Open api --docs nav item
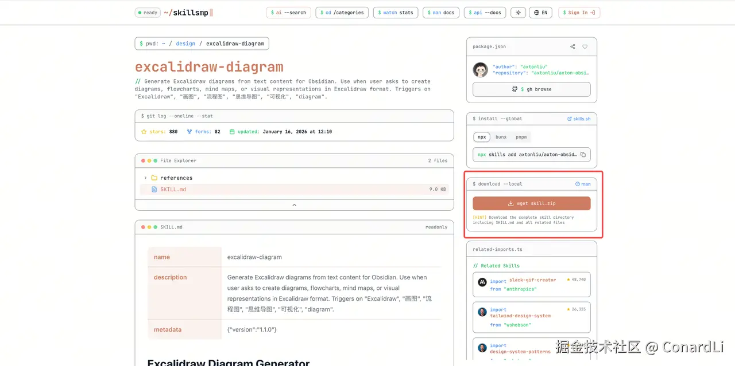This screenshot has height=366, width=735. (x=485, y=13)
